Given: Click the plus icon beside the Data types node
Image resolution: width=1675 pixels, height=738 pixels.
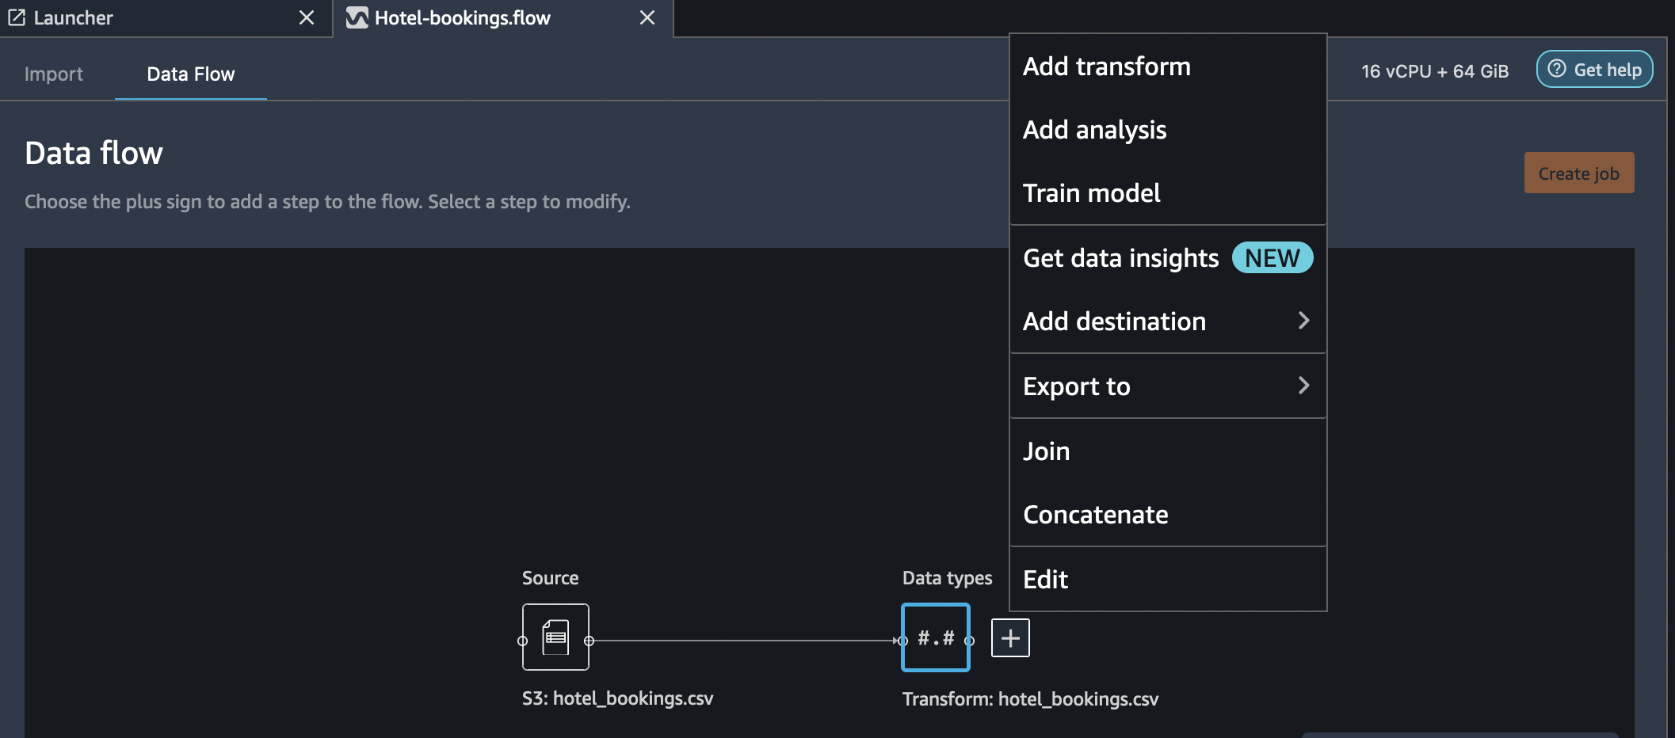Looking at the screenshot, I should [x=1010, y=638].
